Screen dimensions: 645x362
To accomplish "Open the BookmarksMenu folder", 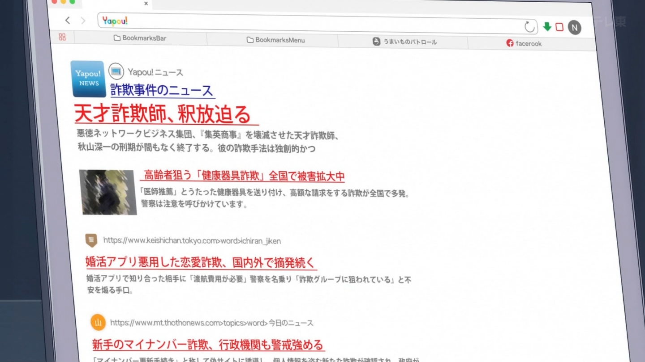I will [x=275, y=40].
